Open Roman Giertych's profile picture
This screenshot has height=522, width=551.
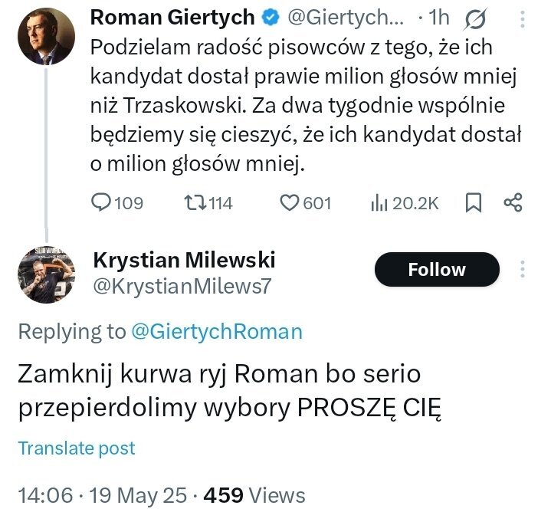pyautogui.click(x=46, y=36)
